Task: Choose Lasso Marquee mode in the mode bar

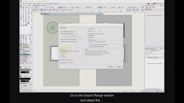Action: pyautogui.click(x=48, y=10)
